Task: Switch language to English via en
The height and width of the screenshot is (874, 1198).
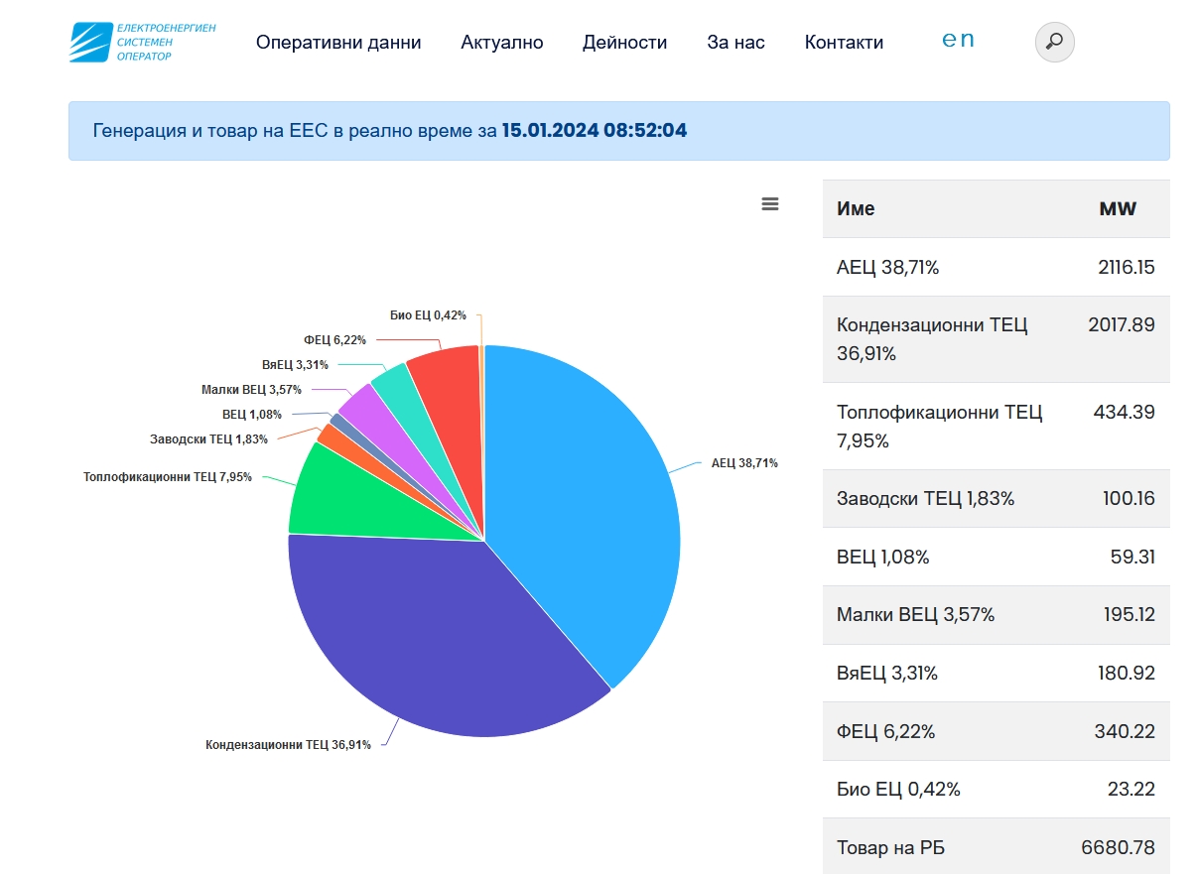Action: (958, 40)
